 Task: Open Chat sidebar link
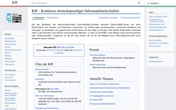[x=7, y=106]
